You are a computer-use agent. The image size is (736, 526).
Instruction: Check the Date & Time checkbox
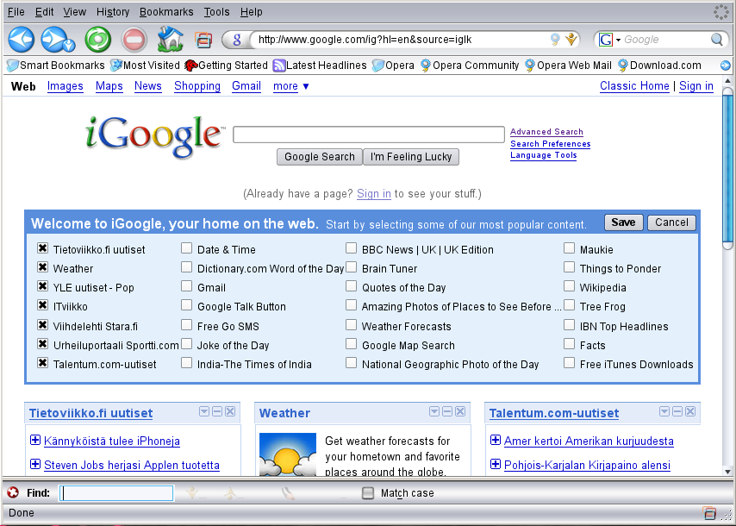pos(187,248)
